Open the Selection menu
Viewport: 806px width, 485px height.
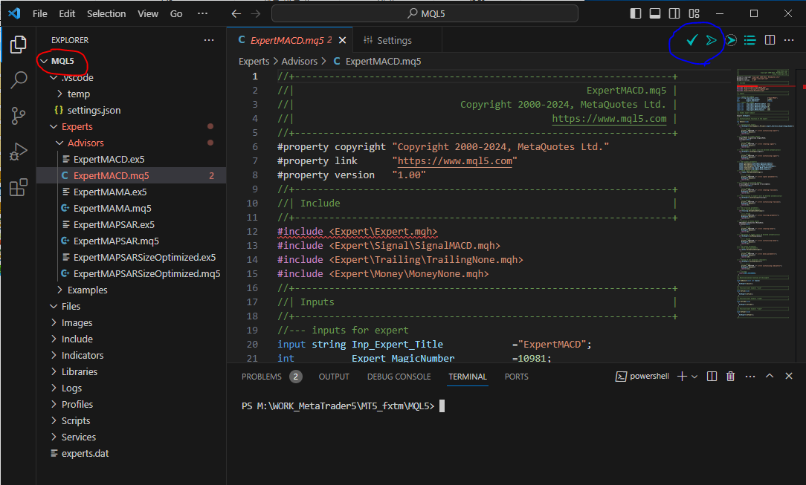coord(106,14)
